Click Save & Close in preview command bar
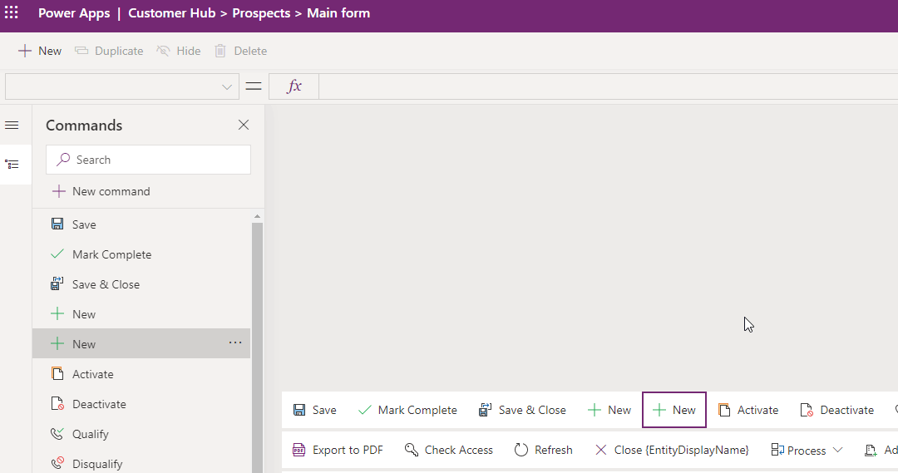Image resolution: width=898 pixels, height=473 pixels. coord(522,410)
